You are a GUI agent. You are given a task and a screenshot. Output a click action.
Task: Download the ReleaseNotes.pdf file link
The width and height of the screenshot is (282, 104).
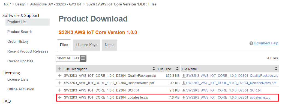click(231, 83)
